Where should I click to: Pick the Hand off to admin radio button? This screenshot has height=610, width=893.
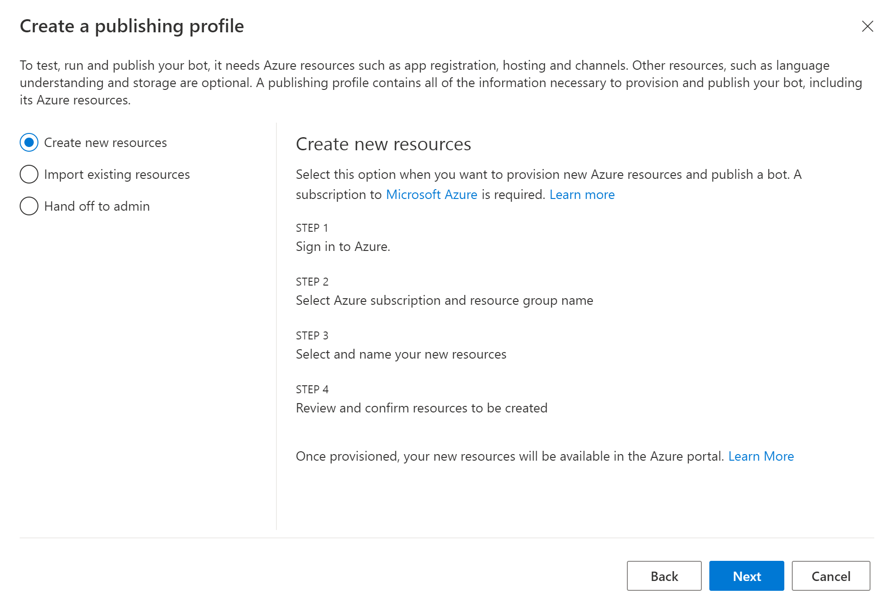pyautogui.click(x=29, y=206)
